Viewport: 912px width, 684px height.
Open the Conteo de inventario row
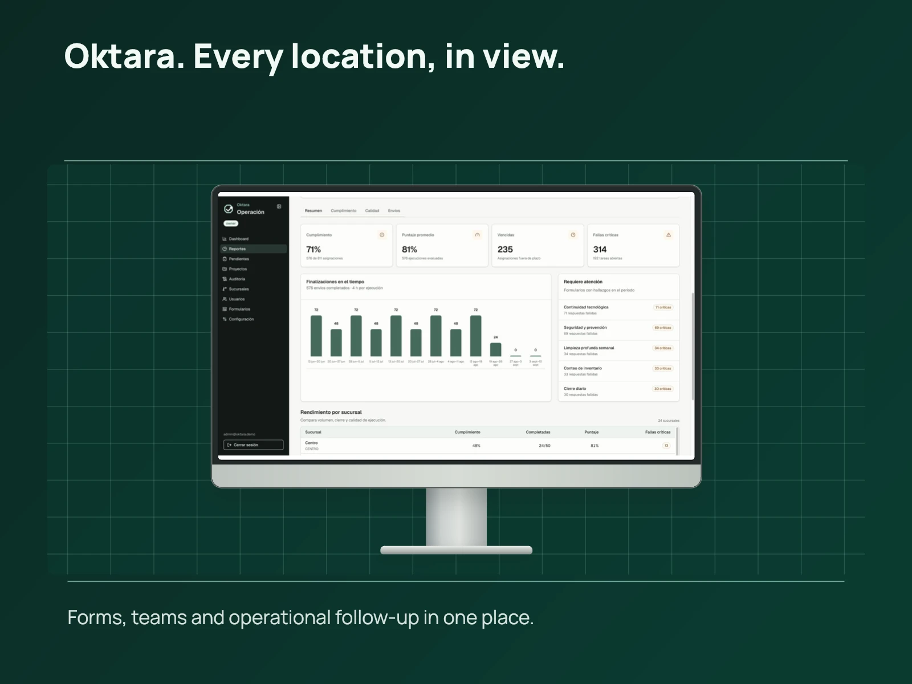pyautogui.click(x=618, y=371)
